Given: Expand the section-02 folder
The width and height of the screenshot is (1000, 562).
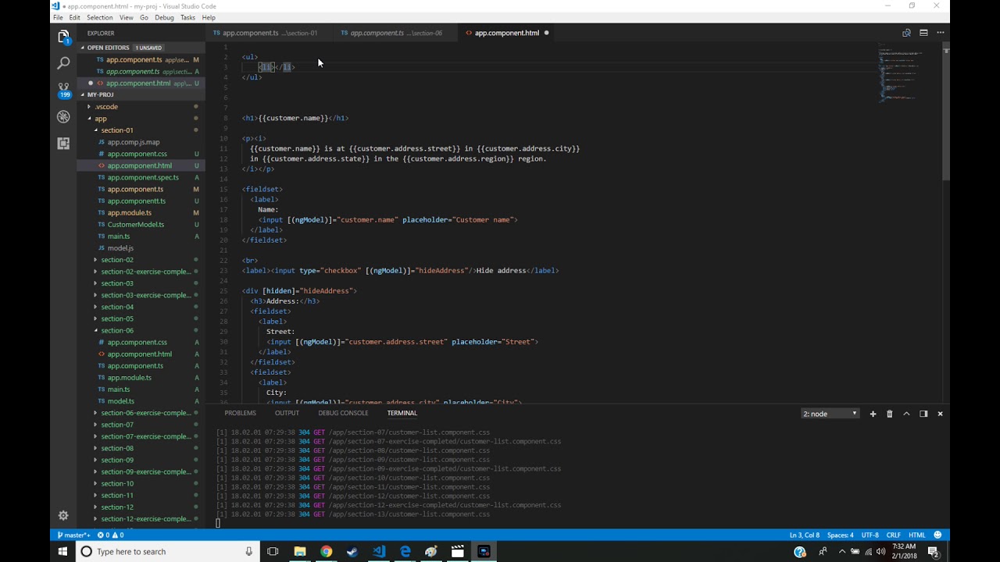Looking at the screenshot, I should [x=117, y=260].
